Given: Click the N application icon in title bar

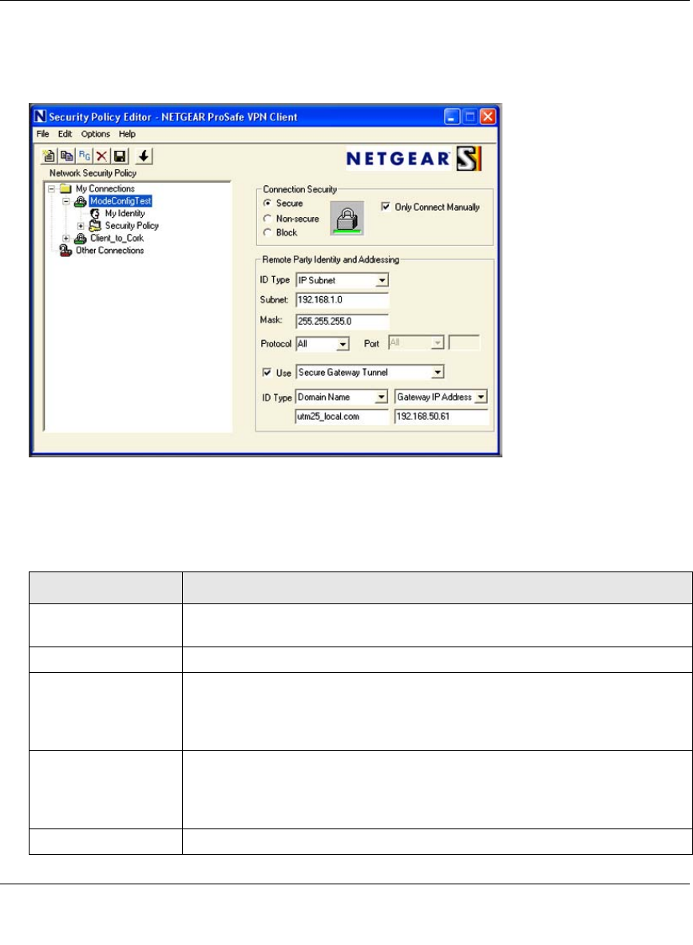Looking at the screenshot, I should [40, 117].
